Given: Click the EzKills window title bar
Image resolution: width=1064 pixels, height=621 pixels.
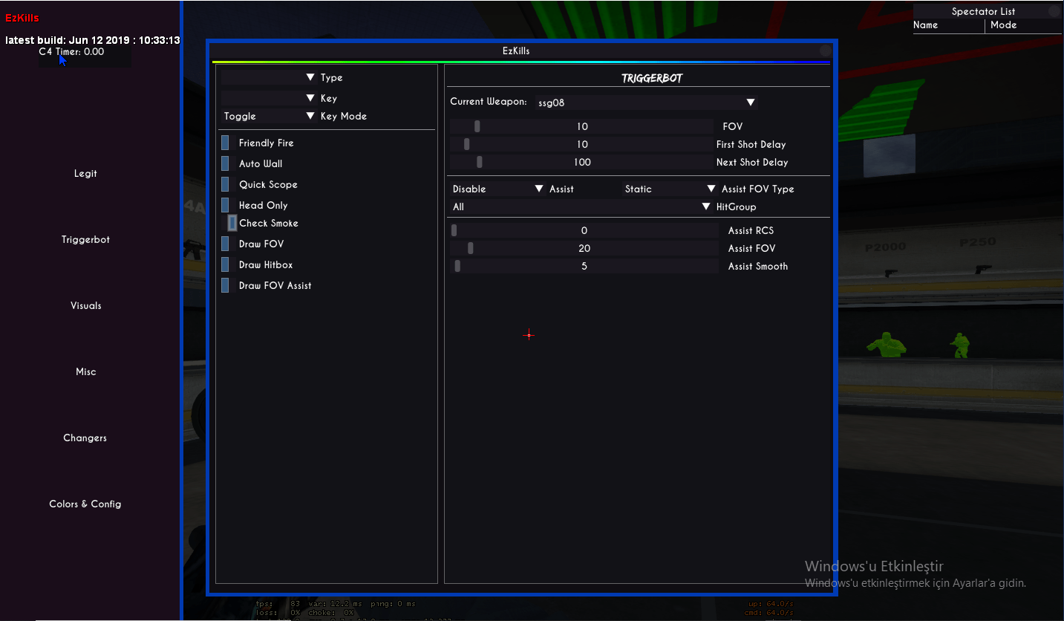Looking at the screenshot, I should (x=516, y=51).
